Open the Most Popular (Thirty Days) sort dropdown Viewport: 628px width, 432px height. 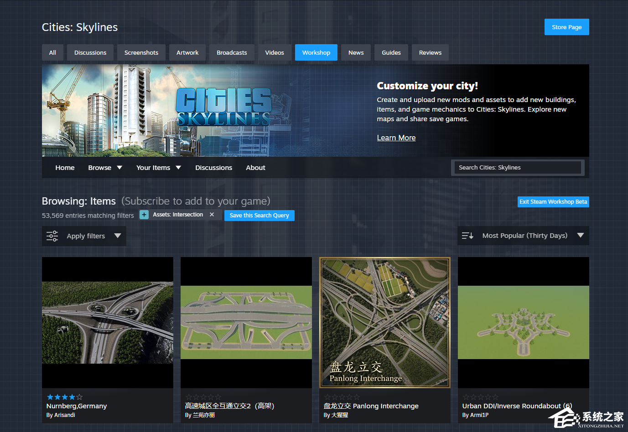(523, 236)
